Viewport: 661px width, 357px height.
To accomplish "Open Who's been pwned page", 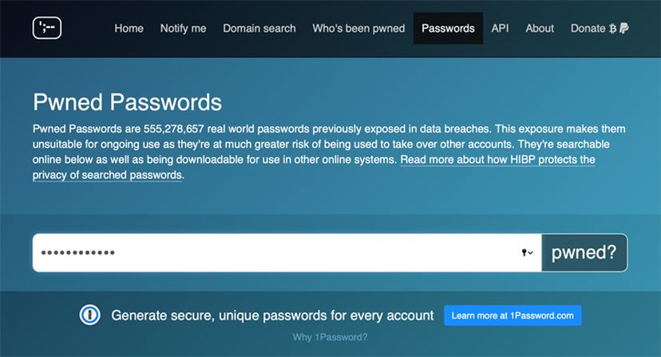I will pos(358,28).
